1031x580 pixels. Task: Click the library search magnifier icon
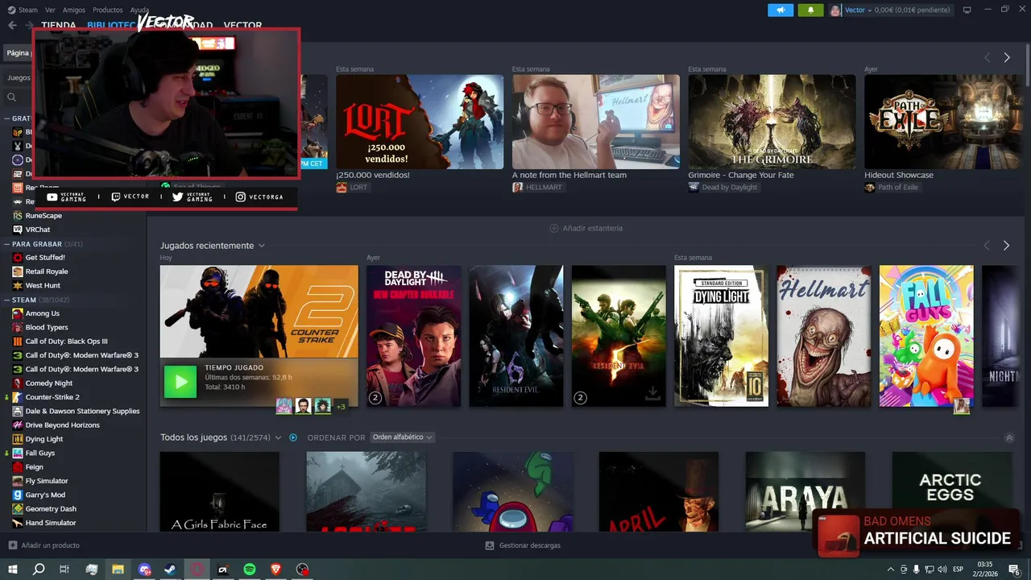point(12,97)
